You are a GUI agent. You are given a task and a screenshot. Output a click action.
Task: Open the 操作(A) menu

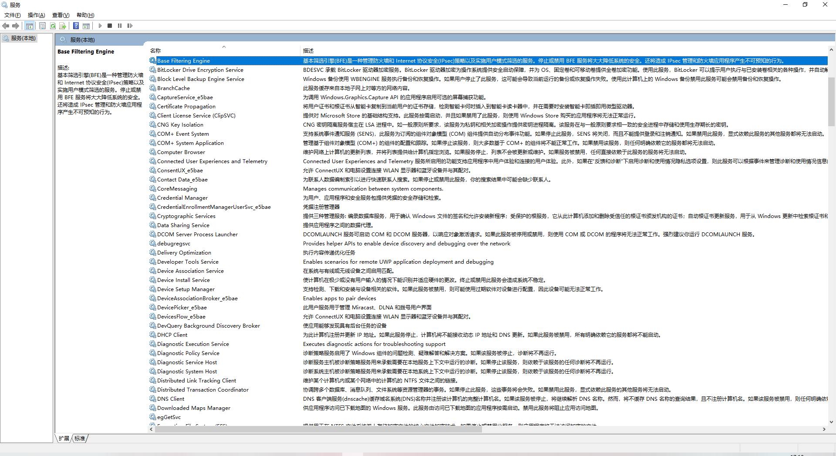coord(36,15)
